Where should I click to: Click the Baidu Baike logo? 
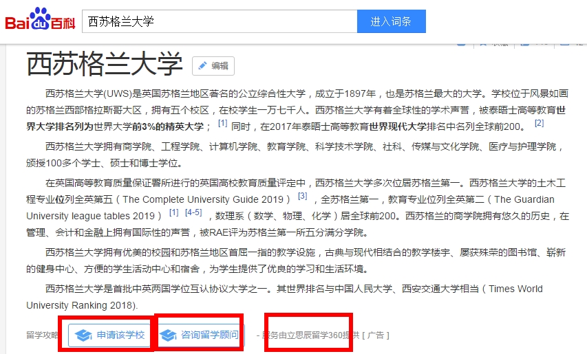click(x=40, y=19)
